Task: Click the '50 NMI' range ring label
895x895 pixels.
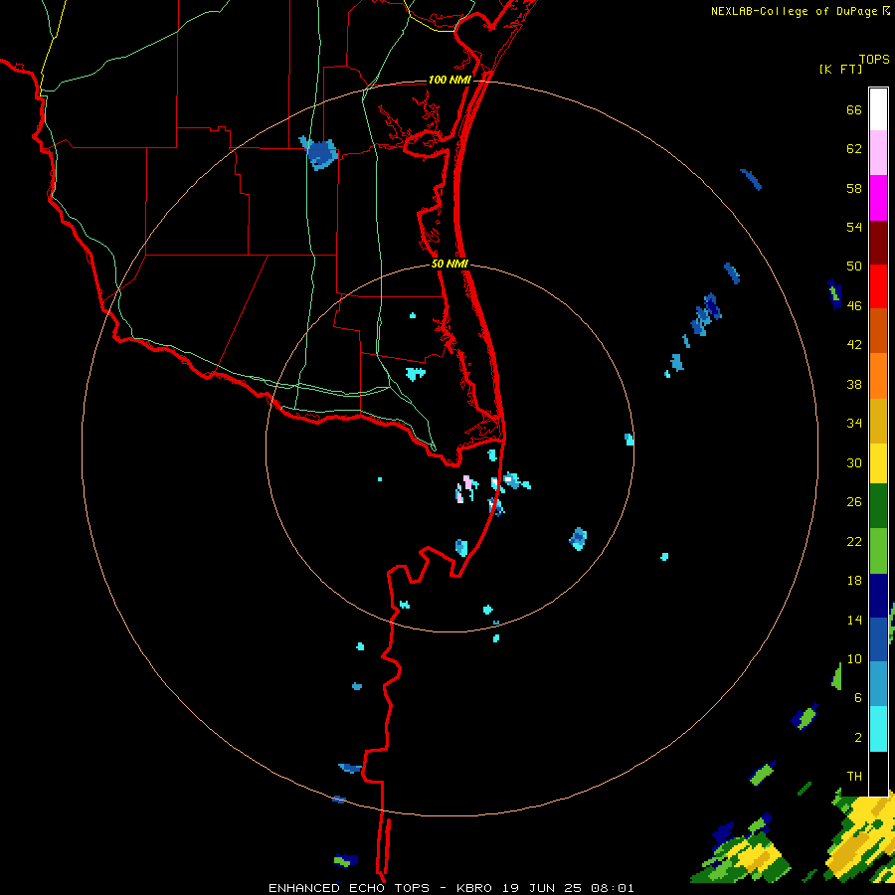Action: pos(449,264)
